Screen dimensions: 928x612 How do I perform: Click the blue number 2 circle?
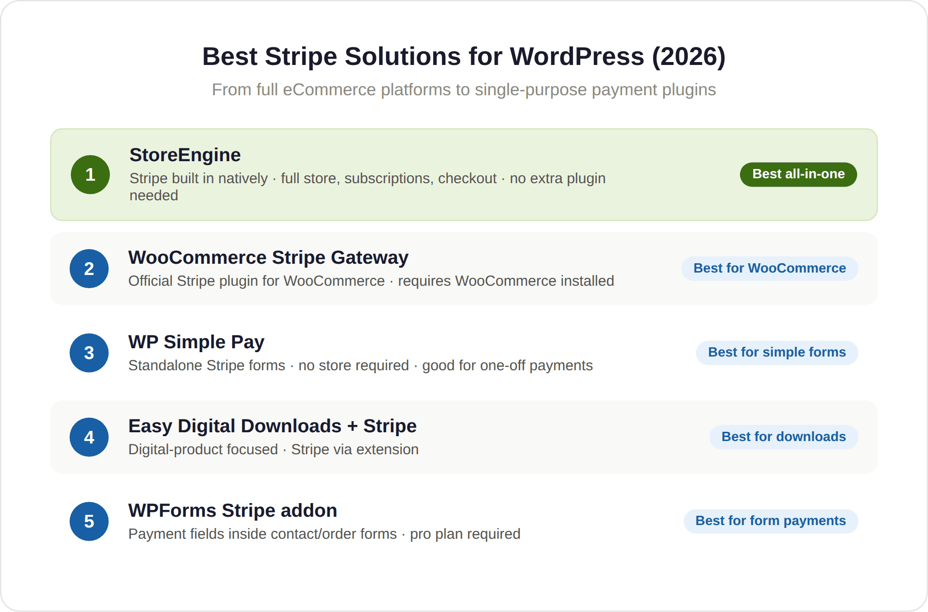coord(89,269)
